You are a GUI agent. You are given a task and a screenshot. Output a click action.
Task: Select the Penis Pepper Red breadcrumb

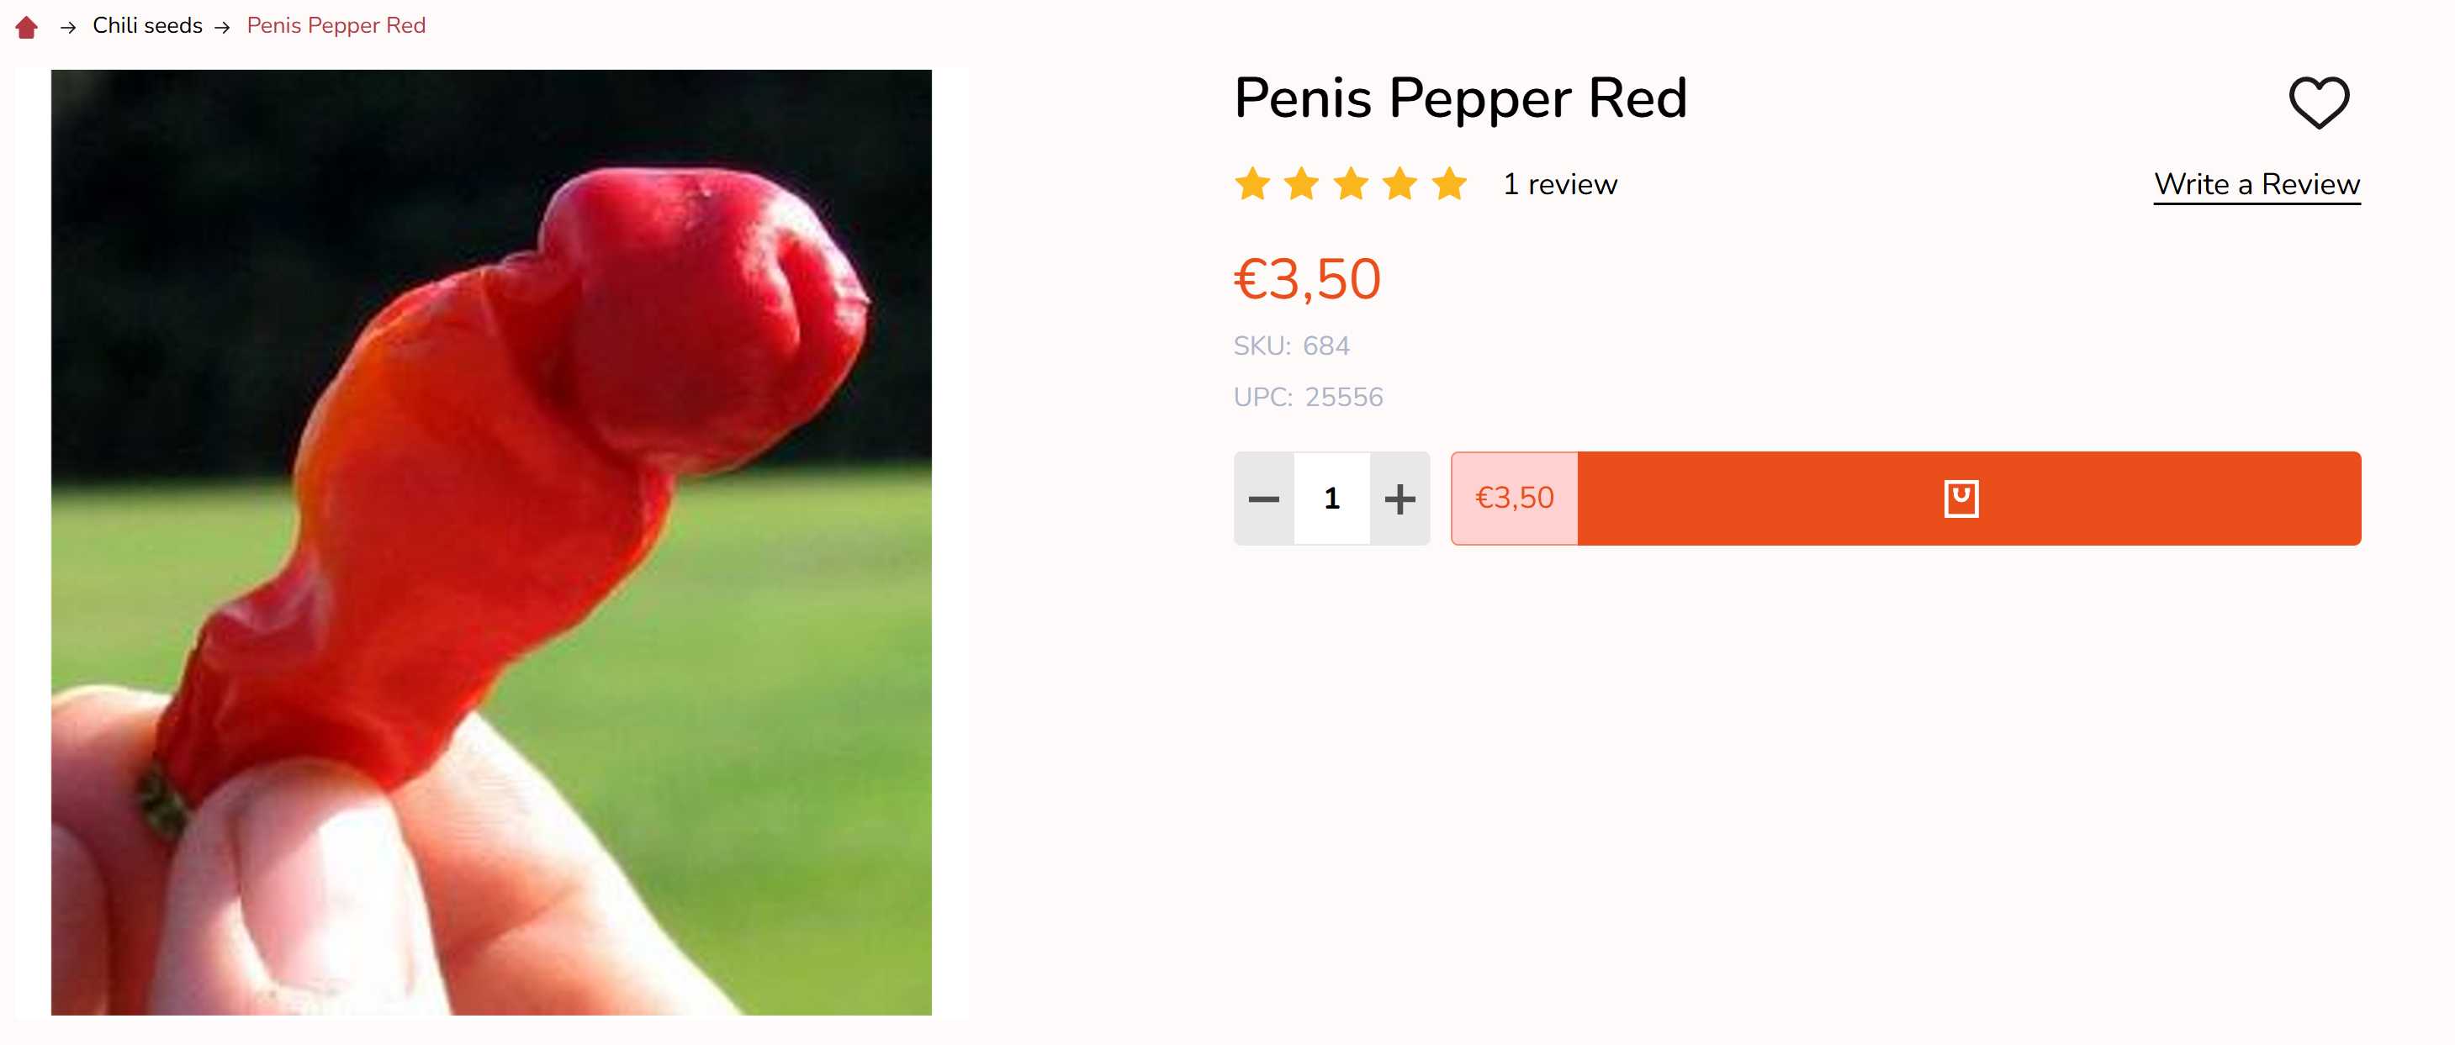pos(336,26)
